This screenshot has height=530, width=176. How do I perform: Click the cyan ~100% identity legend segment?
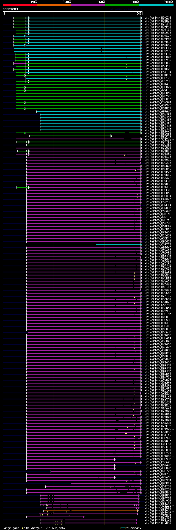(156, 5)
